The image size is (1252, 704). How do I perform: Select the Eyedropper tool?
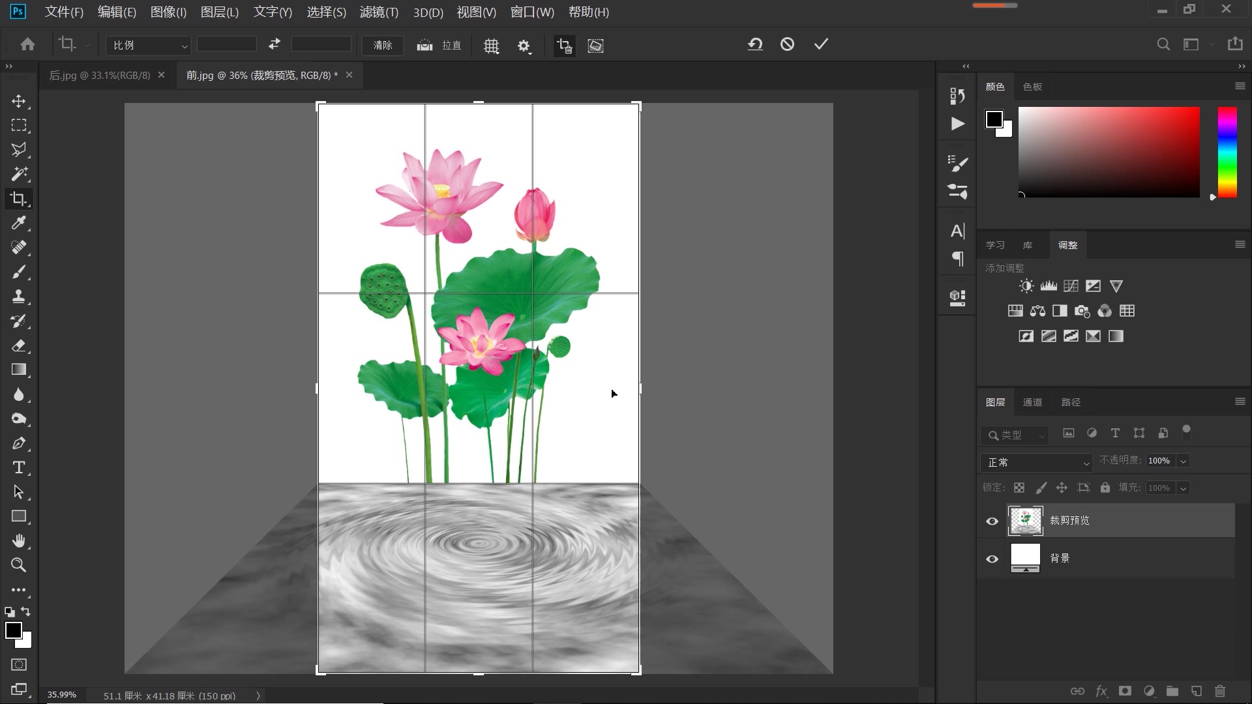[x=19, y=223]
